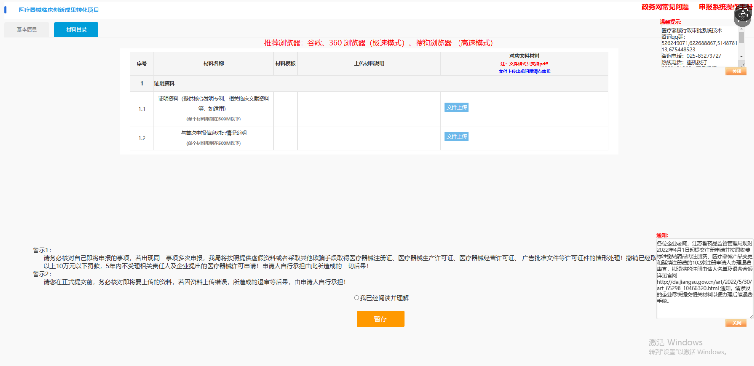The height and width of the screenshot is (366, 754).
Task: Click 注：文件格式只支持pdf! note
Action: coord(524,64)
